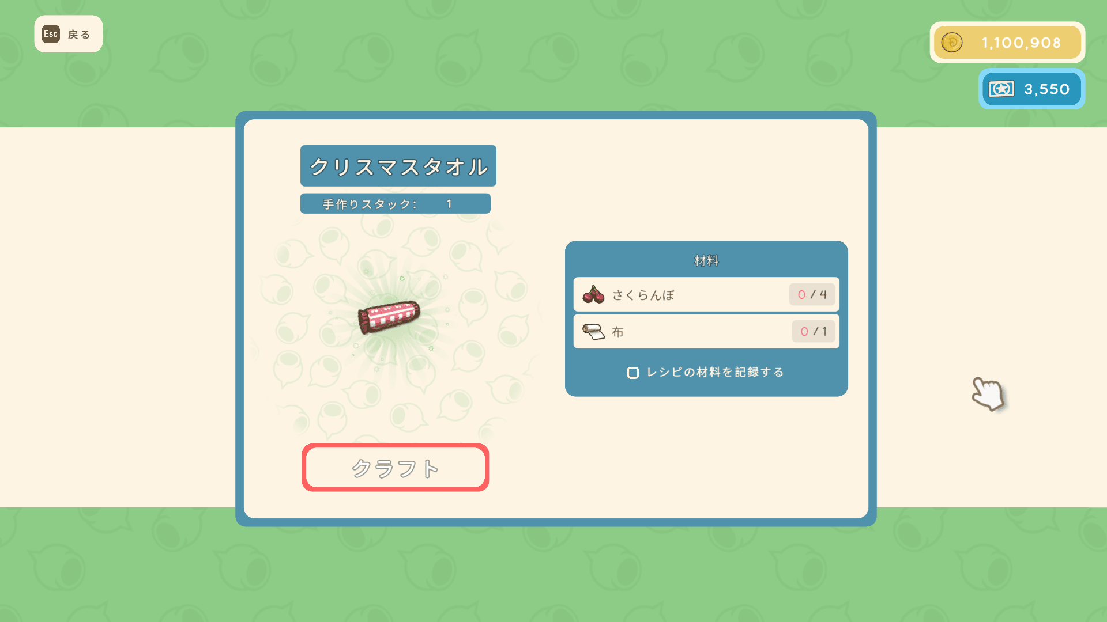Screen dimensions: 1107x622
Task: Click the 手作りスタック stack count bar
Action: (x=396, y=204)
